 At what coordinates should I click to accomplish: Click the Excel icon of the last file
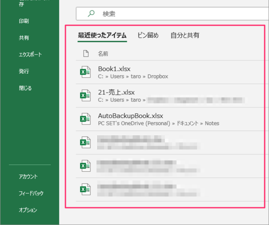(85, 189)
